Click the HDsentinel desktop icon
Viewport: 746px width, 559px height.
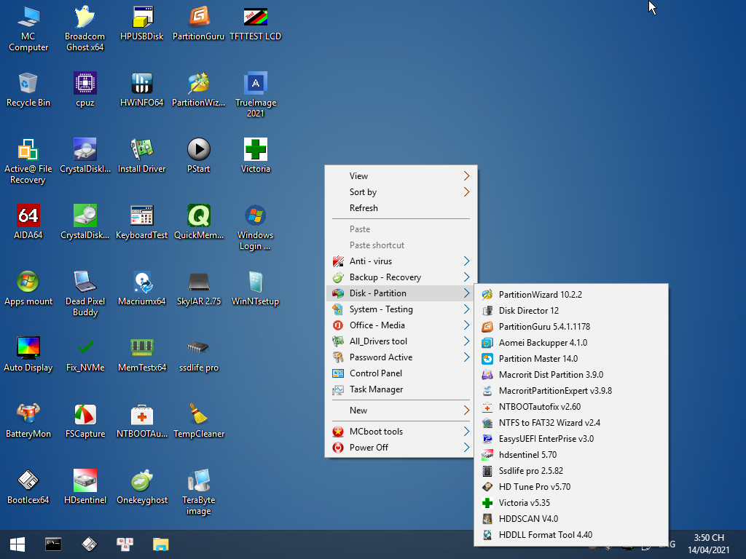point(85,487)
